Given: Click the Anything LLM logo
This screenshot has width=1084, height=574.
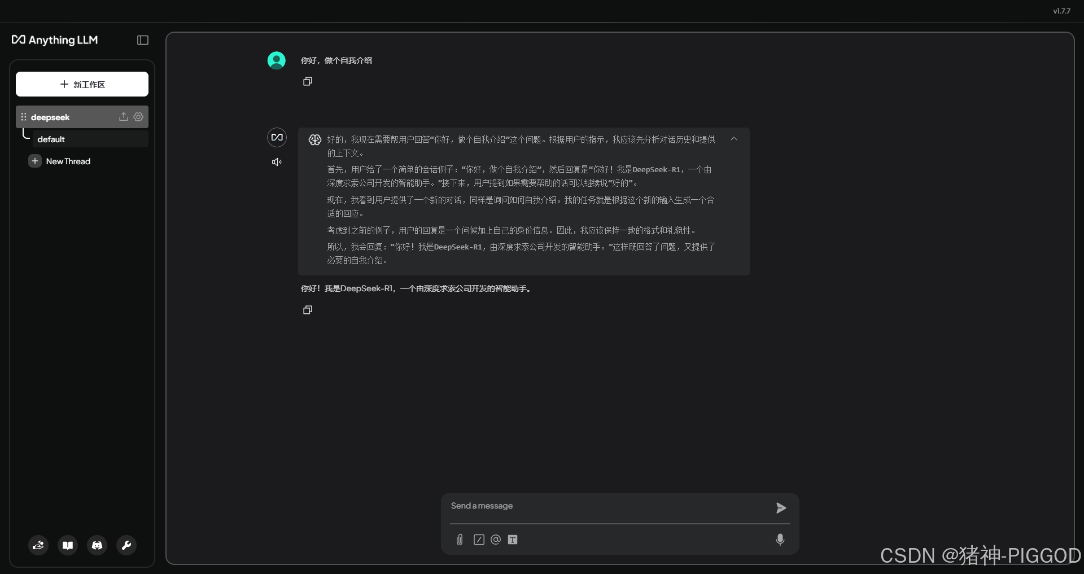Looking at the screenshot, I should pyautogui.click(x=55, y=40).
